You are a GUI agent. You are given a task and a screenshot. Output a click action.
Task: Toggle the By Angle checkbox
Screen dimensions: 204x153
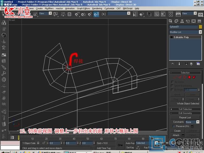click(172, 90)
